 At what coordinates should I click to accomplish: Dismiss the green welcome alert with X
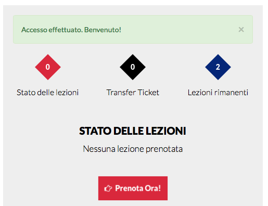click(x=241, y=30)
